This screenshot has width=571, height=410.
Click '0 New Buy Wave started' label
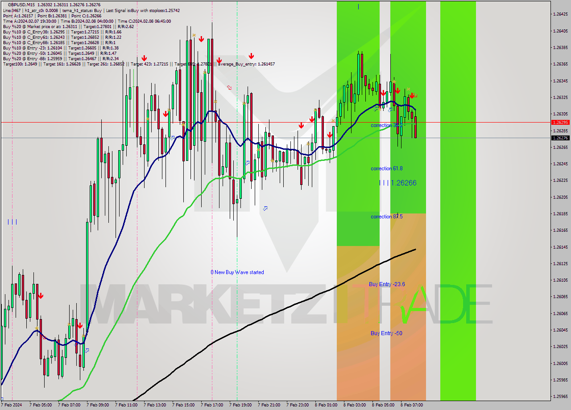[237, 272]
